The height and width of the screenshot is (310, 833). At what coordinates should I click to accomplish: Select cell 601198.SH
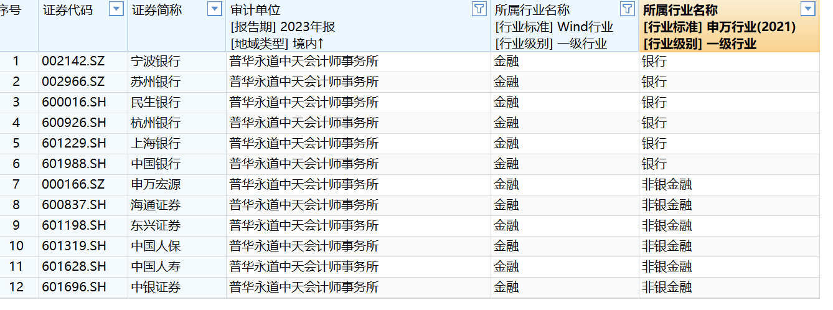click(x=83, y=226)
